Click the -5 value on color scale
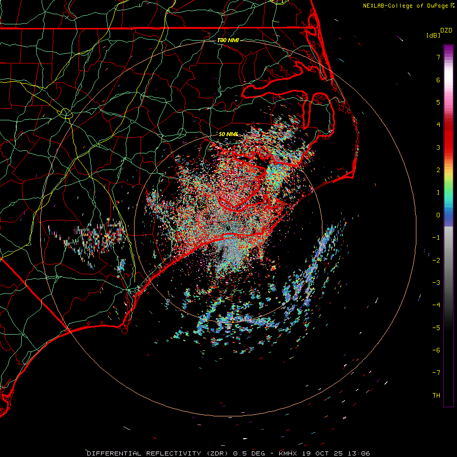Viewport: 457px width, 457px height. coord(436,328)
